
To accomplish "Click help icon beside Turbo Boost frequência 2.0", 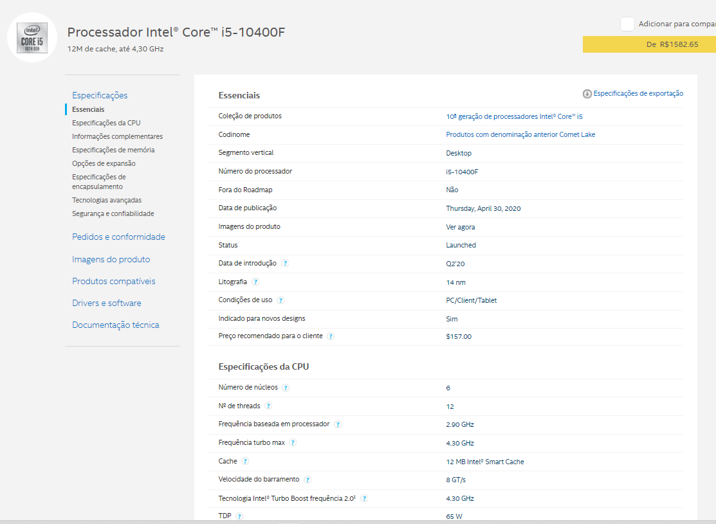I will coord(364,498).
